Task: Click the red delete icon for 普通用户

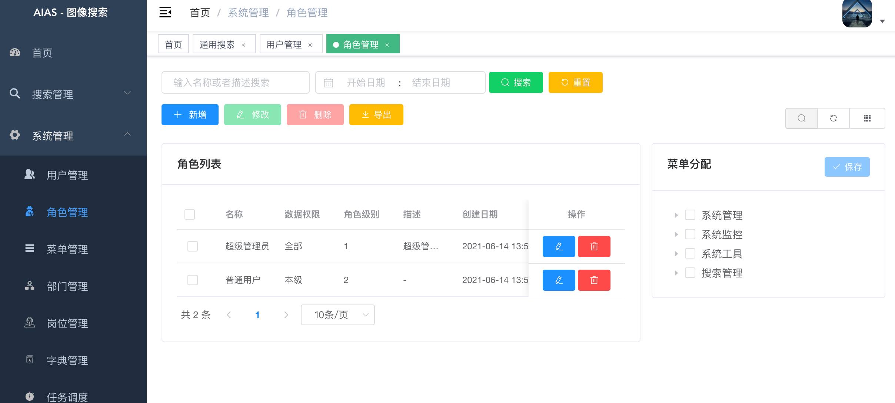Action: (594, 280)
